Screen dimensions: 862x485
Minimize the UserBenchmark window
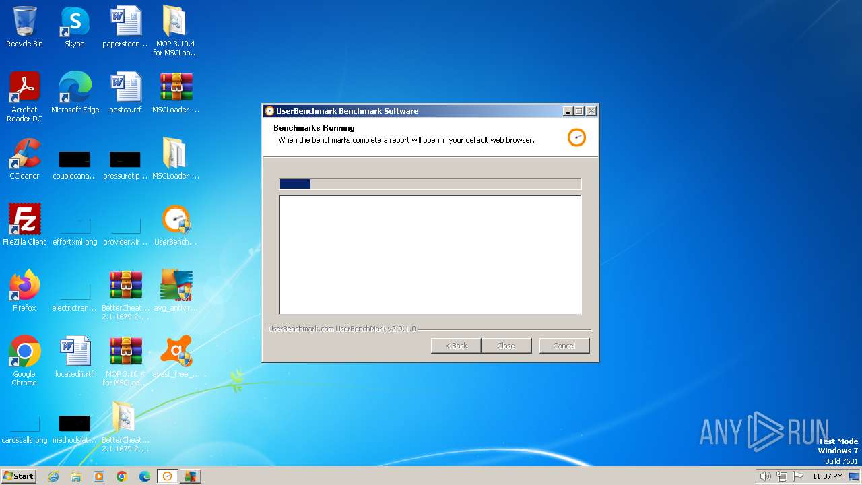568,111
